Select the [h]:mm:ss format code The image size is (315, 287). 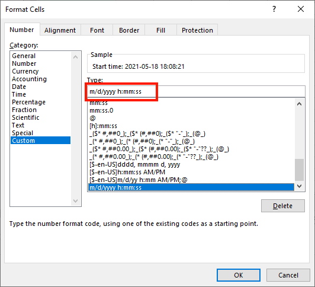tap(103, 126)
